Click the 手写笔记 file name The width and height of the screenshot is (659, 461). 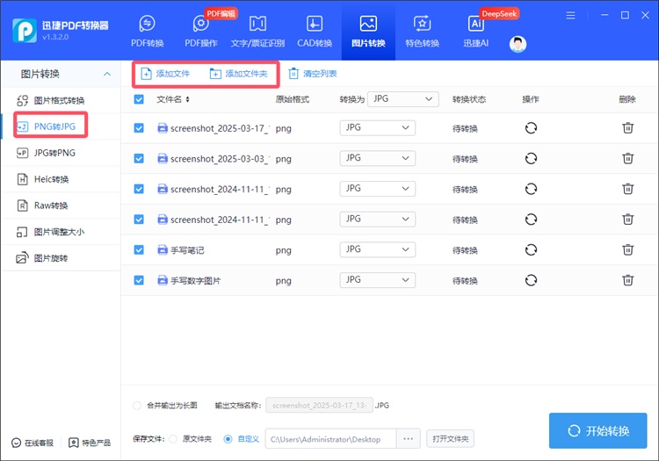(187, 250)
